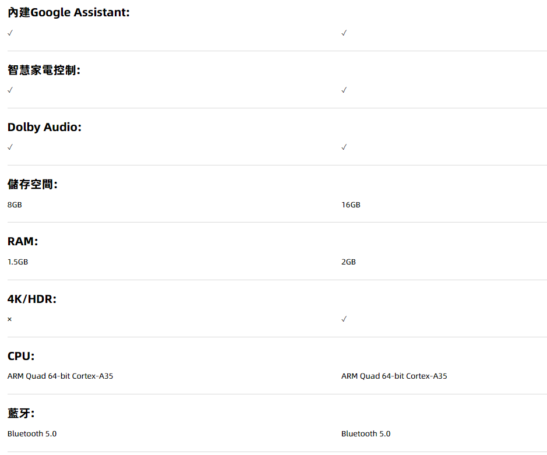The image size is (547, 455).
Task: Click right checkmark under Dolby Audio
Action: pos(344,147)
